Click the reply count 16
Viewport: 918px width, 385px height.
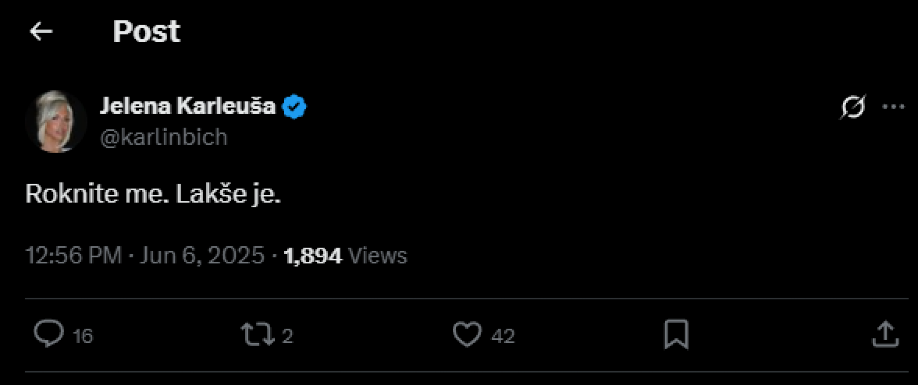(x=83, y=336)
